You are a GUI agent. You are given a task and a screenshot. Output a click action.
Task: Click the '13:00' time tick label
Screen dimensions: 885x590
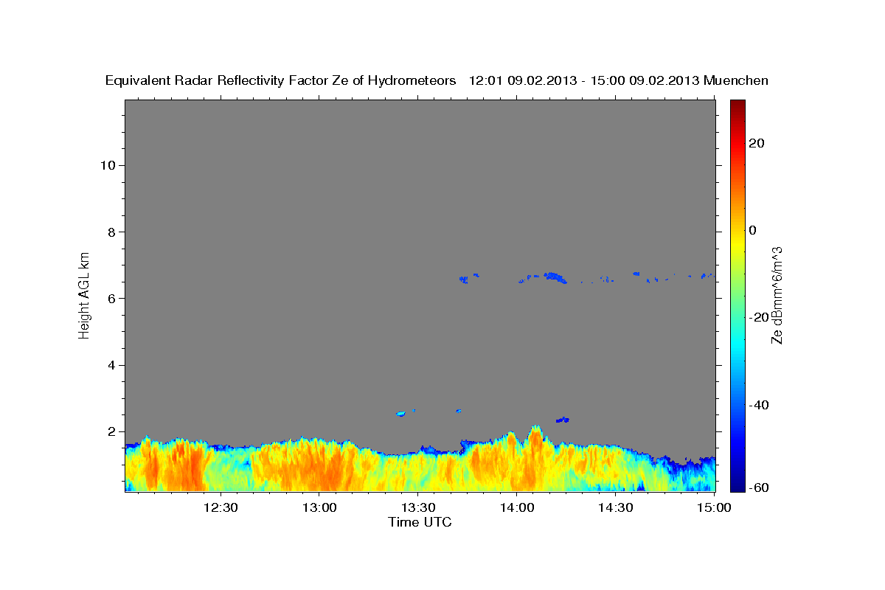[x=319, y=507]
